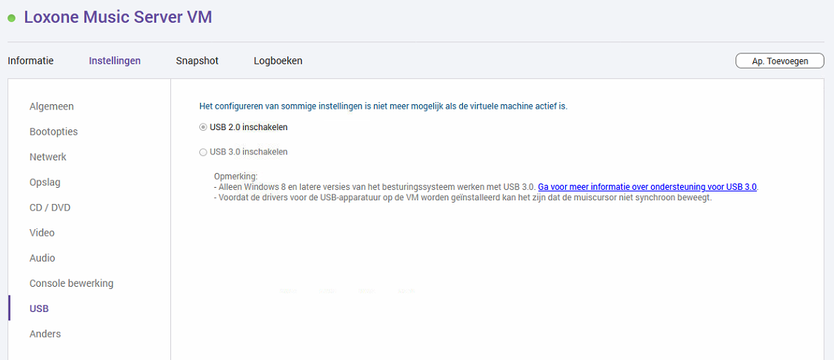
Task: Open Opslag settings section
Action: tap(45, 183)
